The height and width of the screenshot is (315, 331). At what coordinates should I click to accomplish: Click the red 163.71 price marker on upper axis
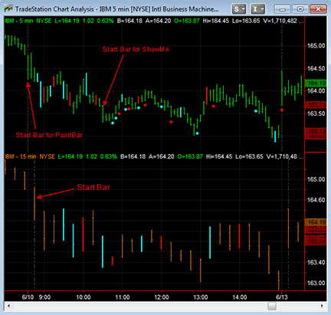316,105
